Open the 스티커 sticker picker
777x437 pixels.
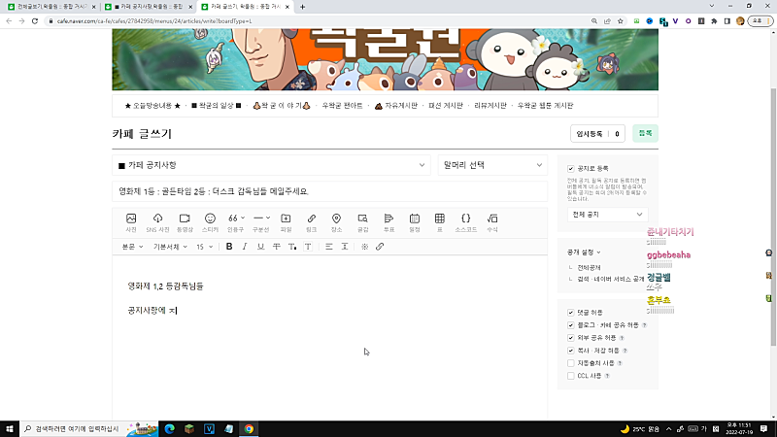tap(210, 222)
